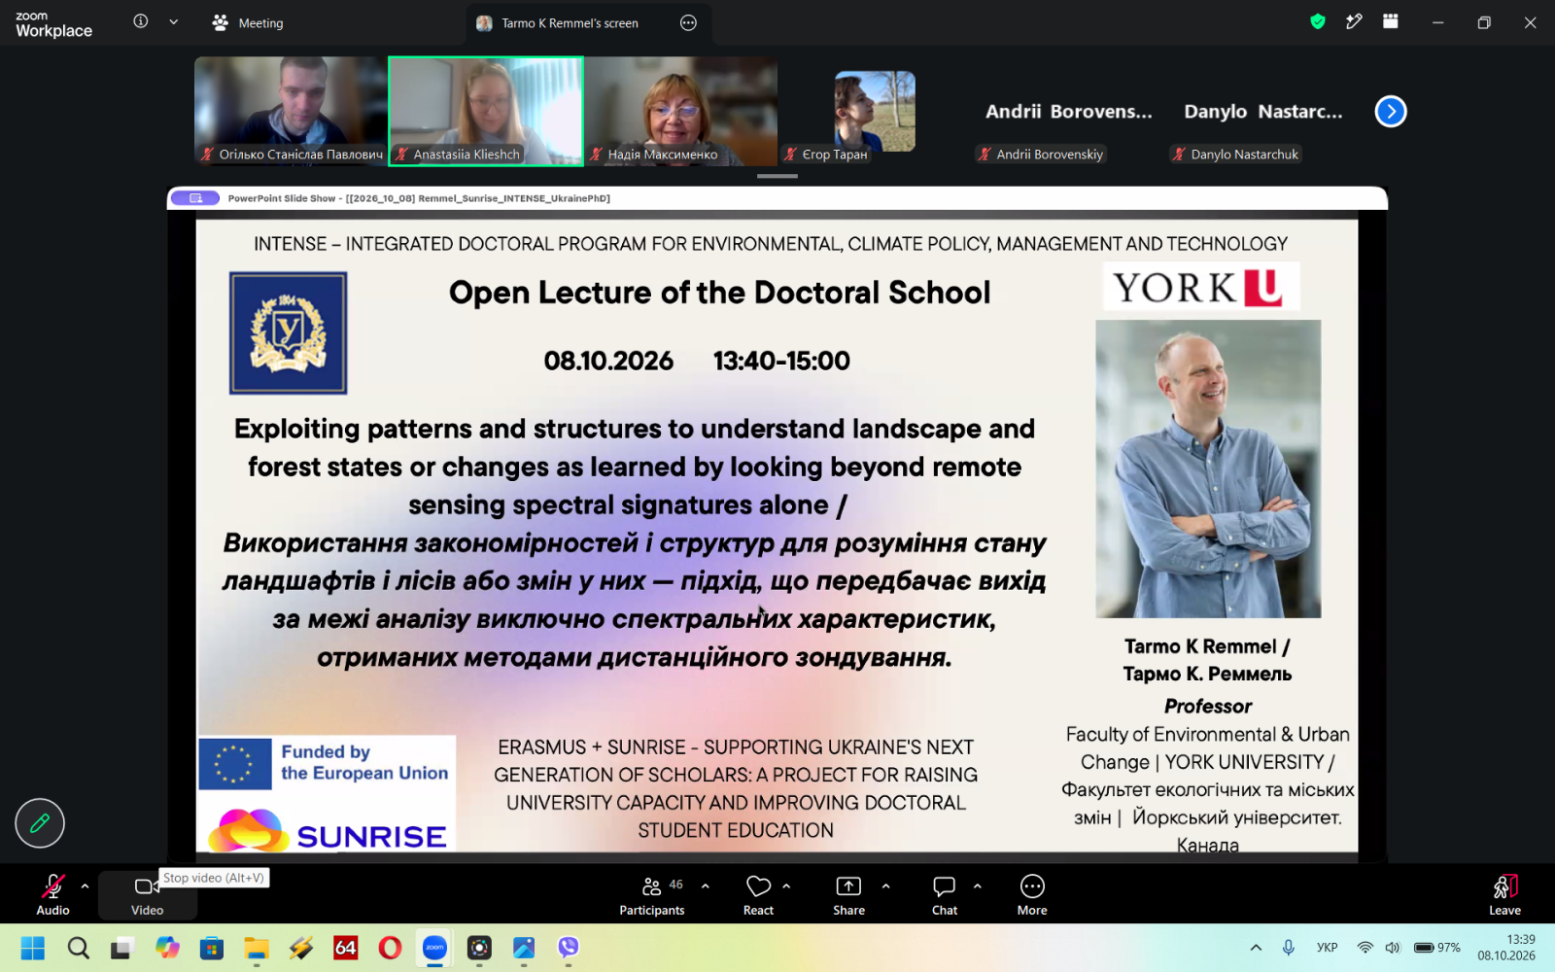Open the Windows Start menu
Viewport: 1555px width, 972px height.
[32, 948]
